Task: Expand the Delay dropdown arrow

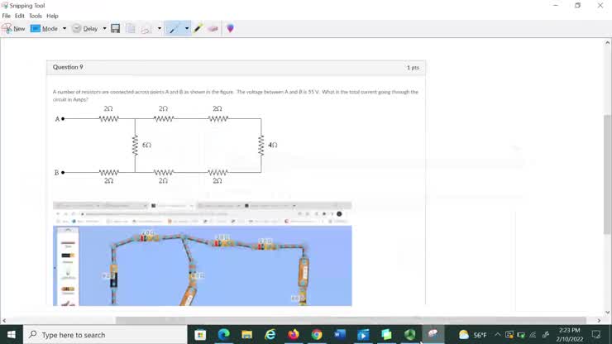Action: [104, 28]
